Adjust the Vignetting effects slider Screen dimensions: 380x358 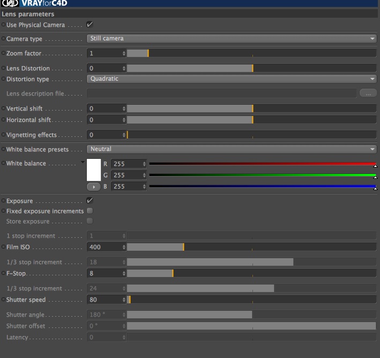(x=251, y=135)
